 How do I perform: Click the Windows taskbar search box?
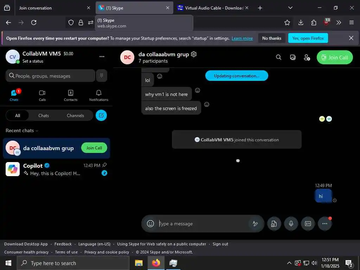tap(73, 263)
